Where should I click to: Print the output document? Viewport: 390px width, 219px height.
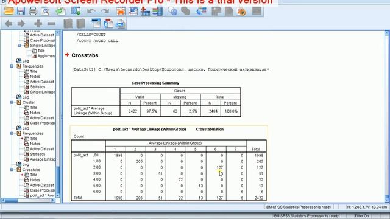[x=33, y=11]
